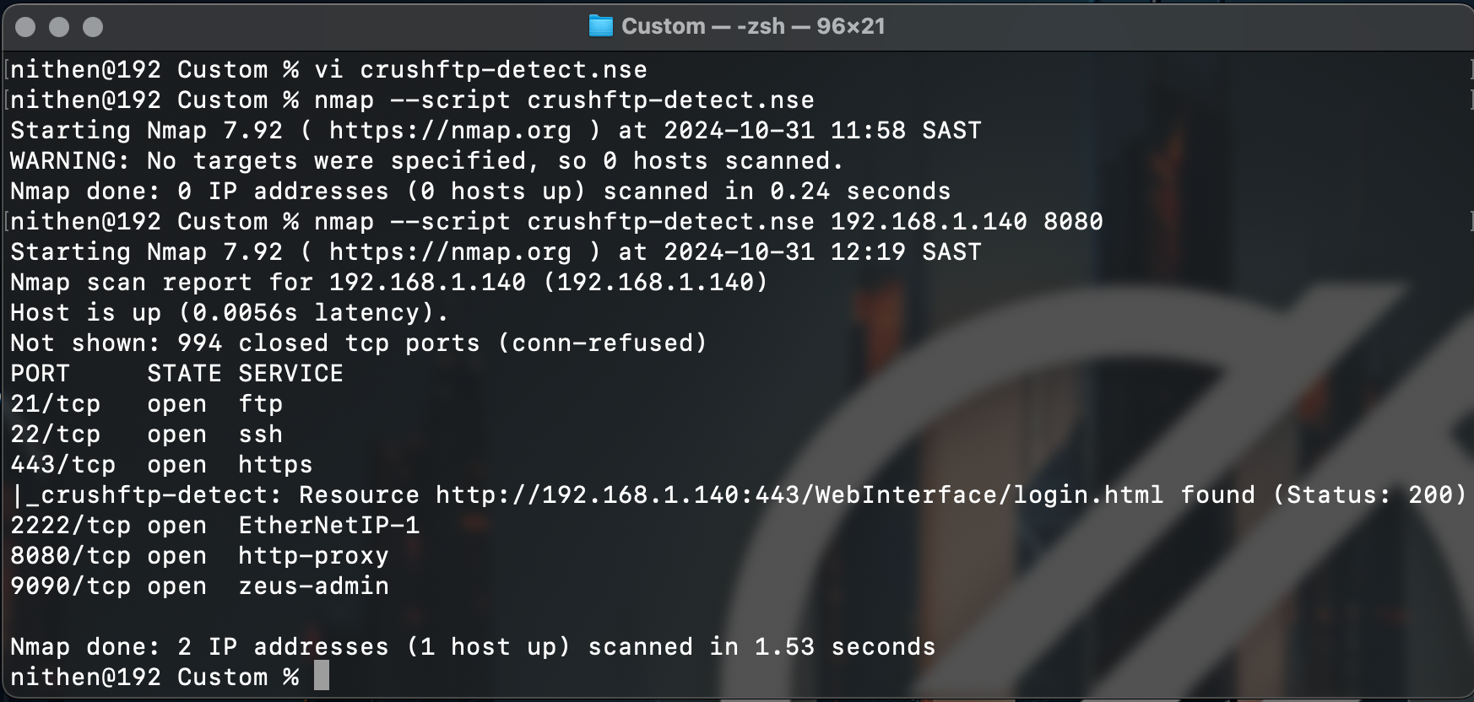The width and height of the screenshot is (1474, 702).
Task: Click the "vi crushftp-detect.nse" command text
Action: click(x=480, y=70)
